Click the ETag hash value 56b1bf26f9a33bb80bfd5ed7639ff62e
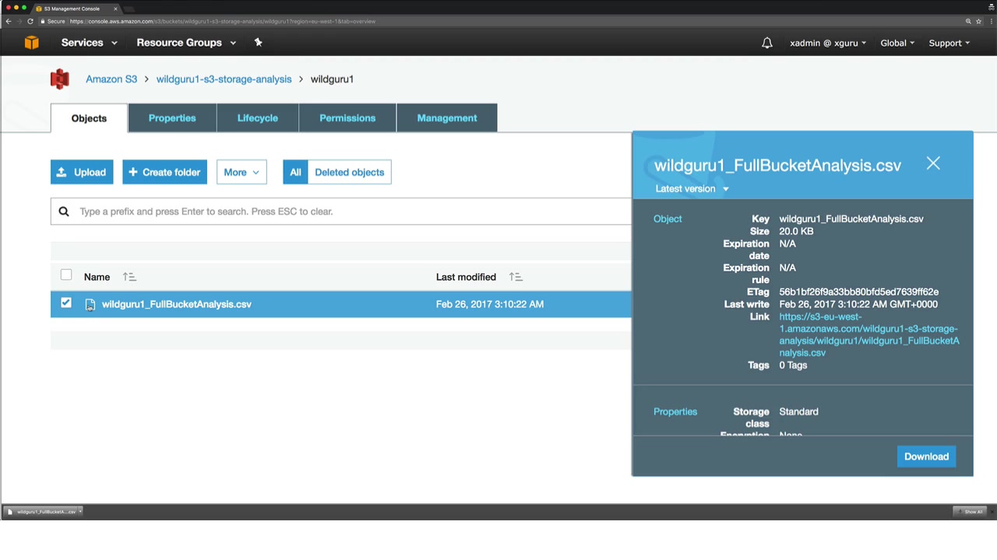 tap(858, 292)
